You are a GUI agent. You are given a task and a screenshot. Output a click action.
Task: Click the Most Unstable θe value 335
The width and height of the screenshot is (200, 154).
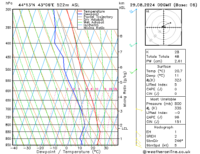(x=178, y=108)
